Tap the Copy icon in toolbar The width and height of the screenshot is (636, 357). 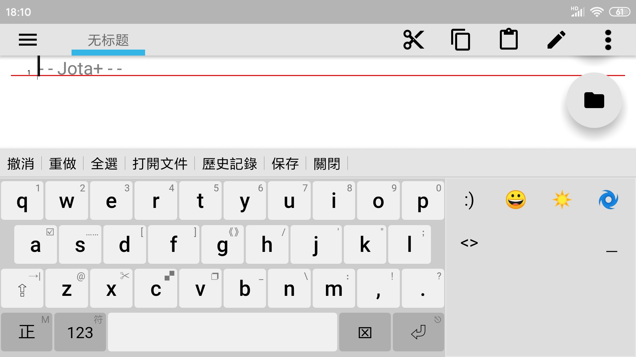point(460,40)
